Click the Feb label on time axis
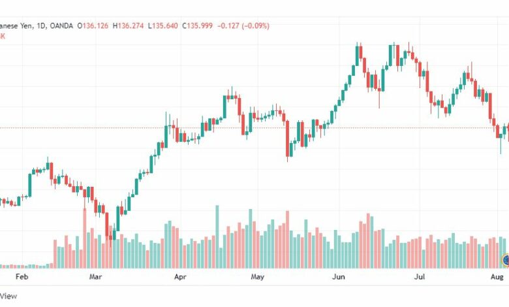This screenshot has height=307, width=509. [x=22, y=277]
